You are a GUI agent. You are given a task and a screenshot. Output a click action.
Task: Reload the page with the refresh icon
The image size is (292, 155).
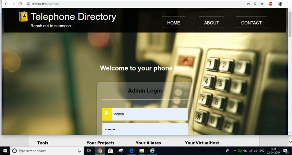pyautogui.click(x=20, y=4)
